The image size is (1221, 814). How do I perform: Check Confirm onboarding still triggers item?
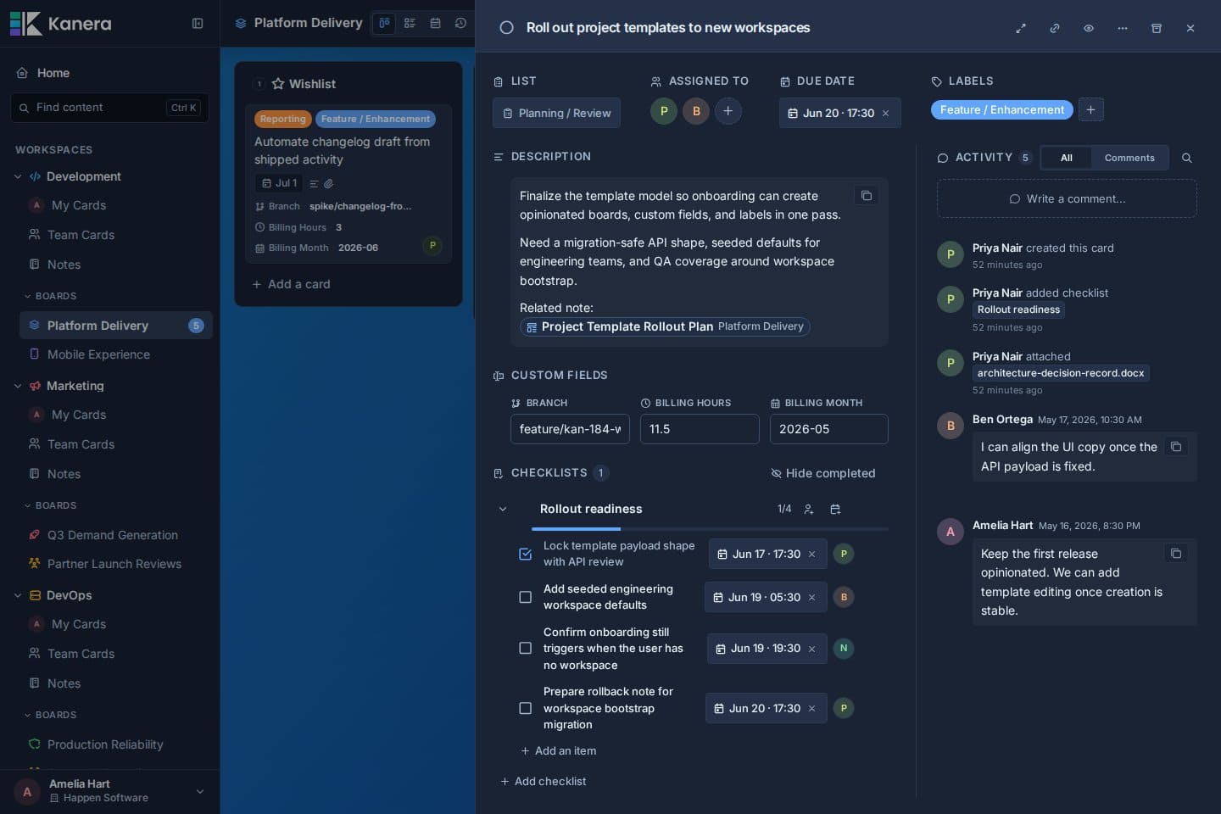point(526,649)
